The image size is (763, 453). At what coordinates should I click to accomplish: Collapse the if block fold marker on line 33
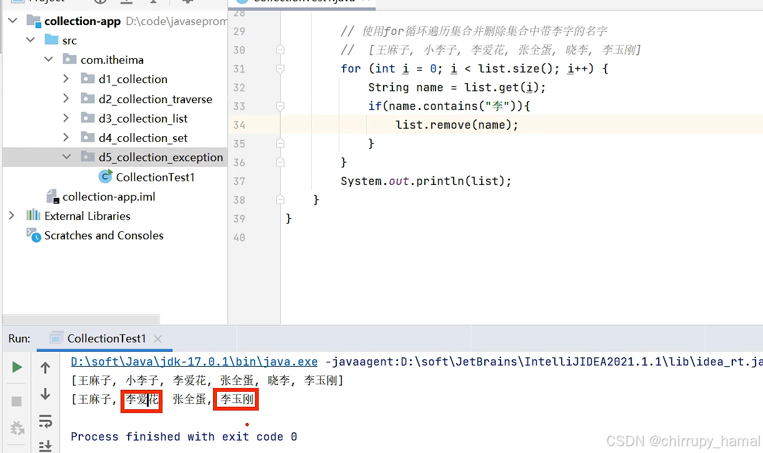tap(280, 106)
